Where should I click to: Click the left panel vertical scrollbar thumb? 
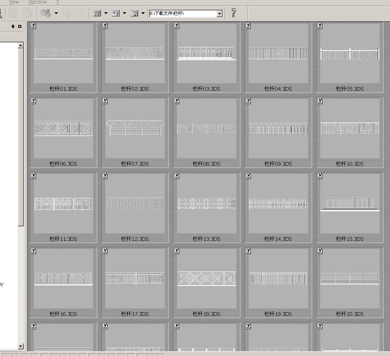[x=21, y=137]
